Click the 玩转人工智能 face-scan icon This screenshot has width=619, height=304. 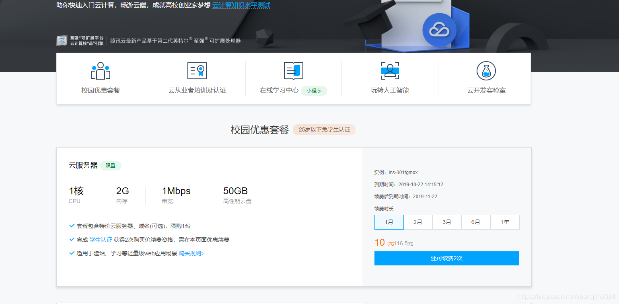point(390,71)
